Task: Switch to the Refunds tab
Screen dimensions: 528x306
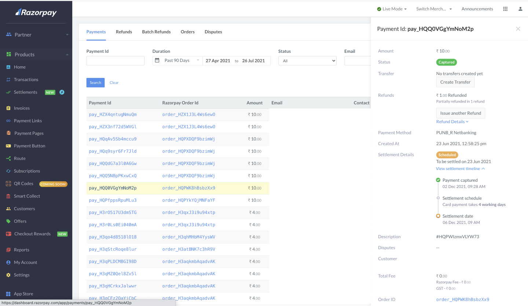Action: tap(124, 32)
